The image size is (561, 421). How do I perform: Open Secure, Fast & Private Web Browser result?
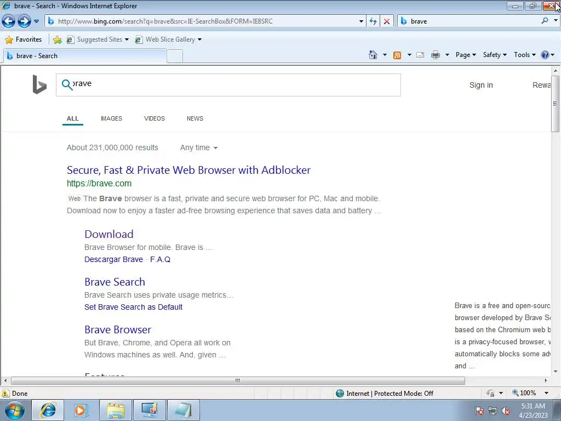tap(188, 170)
